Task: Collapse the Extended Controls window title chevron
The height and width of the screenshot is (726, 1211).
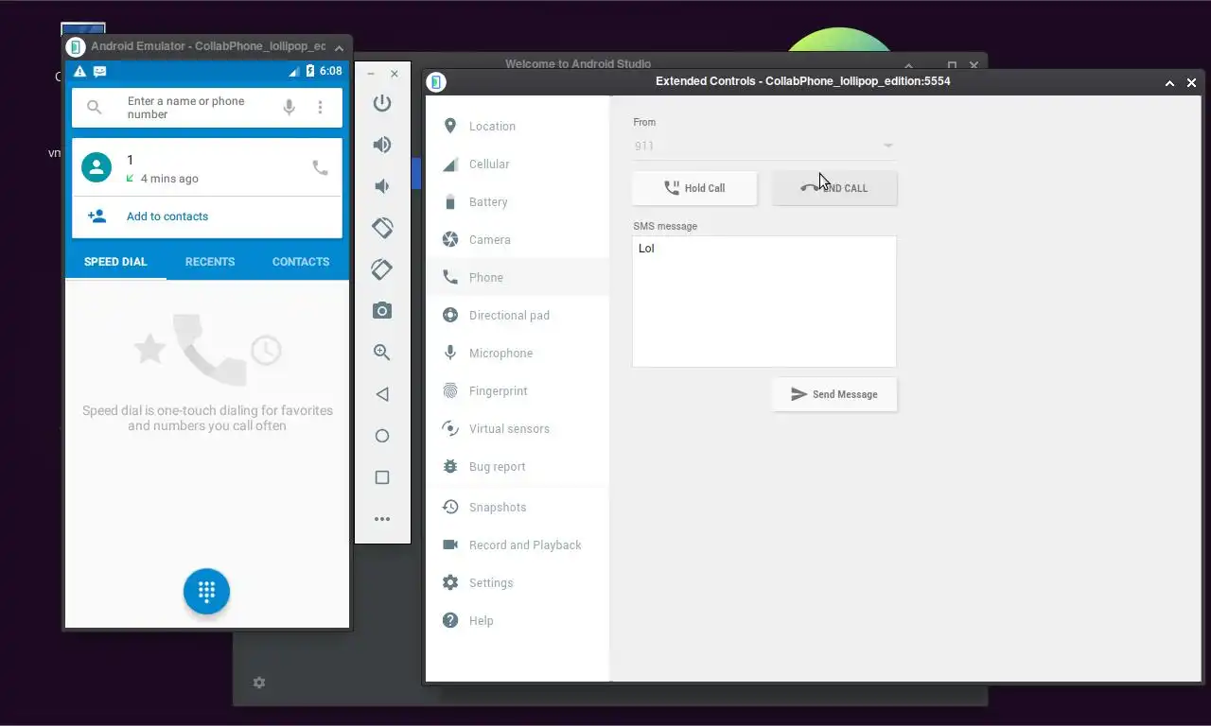Action: (x=1169, y=83)
